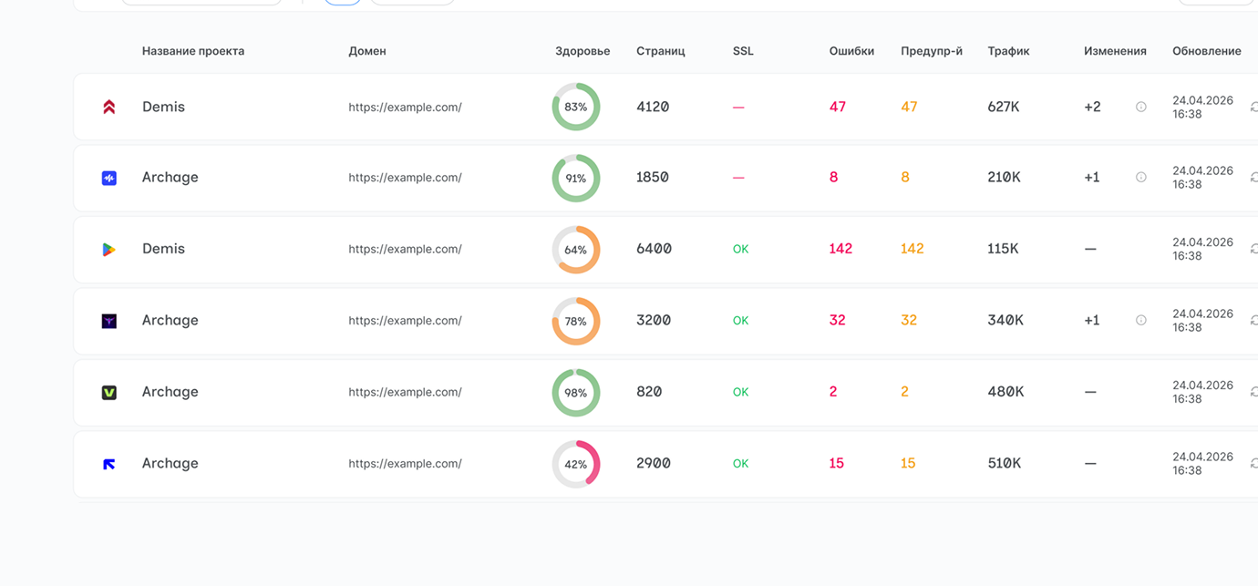This screenshot has width=1258, height=586.
Task: Open the Archage project with 820 pages
Action: (x=170, y=392)
